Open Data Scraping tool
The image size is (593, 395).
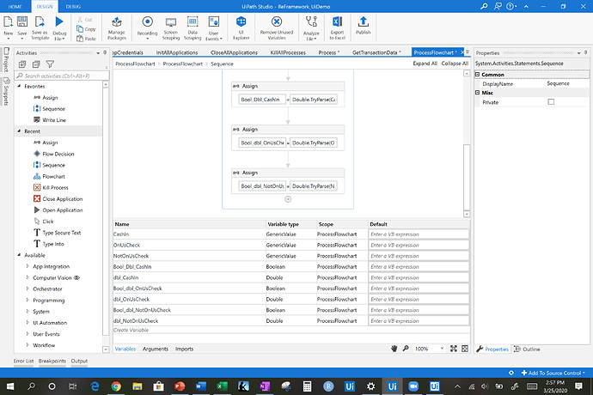click(x=193, y=28)
